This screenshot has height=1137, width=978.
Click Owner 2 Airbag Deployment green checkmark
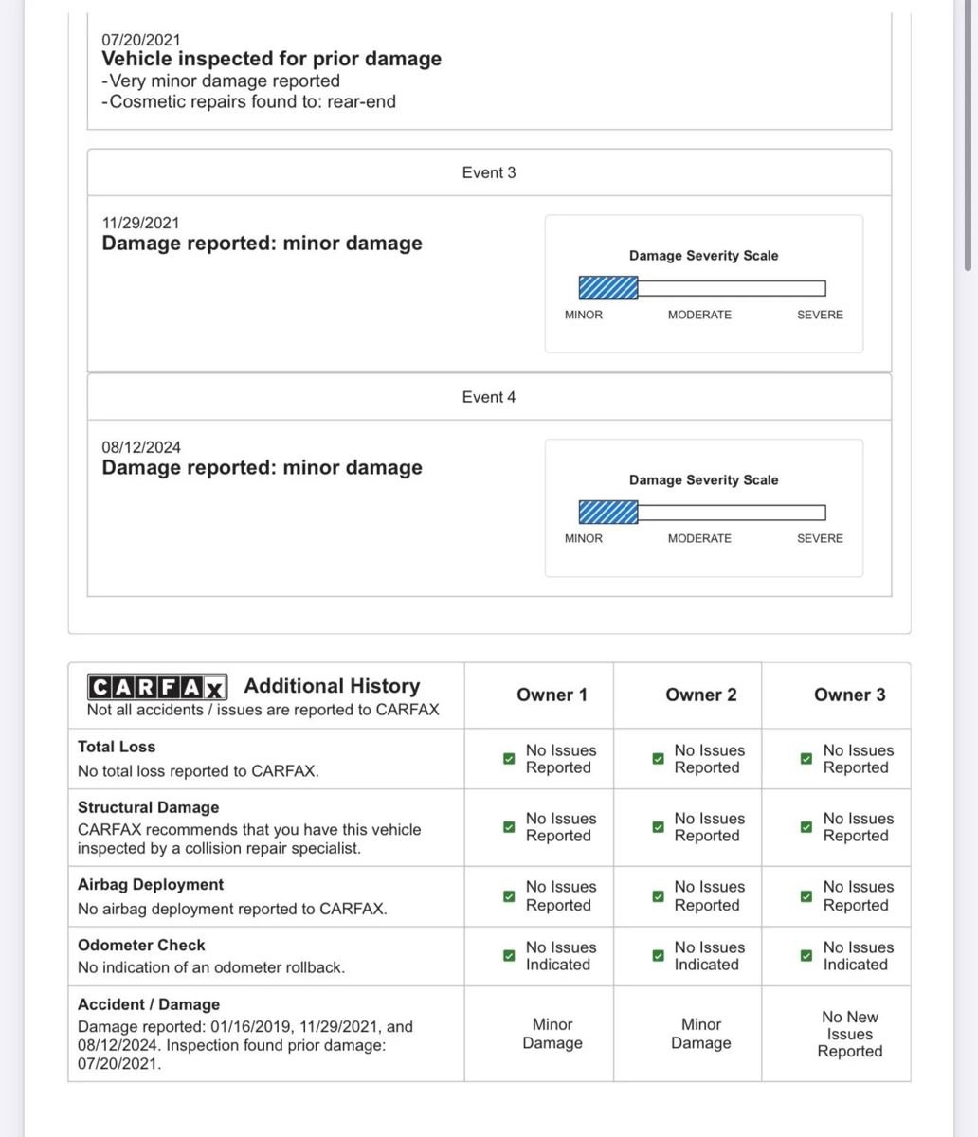click(x=658, y=895)
